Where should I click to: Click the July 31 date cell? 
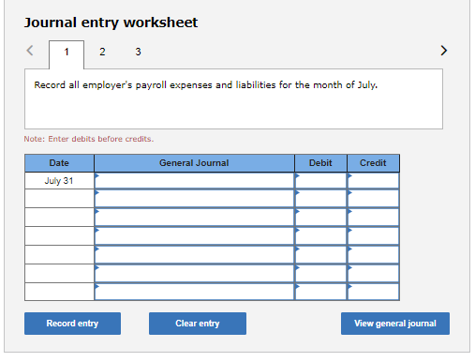click(x=59, y=181)
